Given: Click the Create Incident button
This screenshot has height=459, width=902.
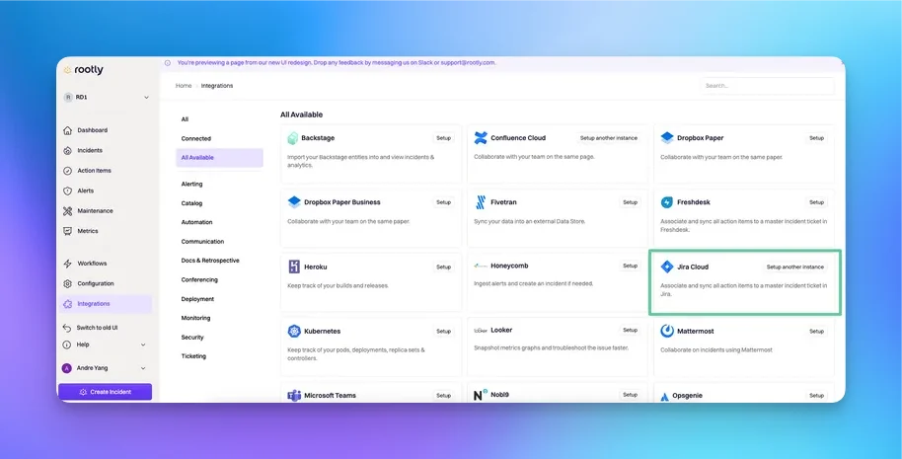Looking at the screenshot, I should (x=105, y=392).
